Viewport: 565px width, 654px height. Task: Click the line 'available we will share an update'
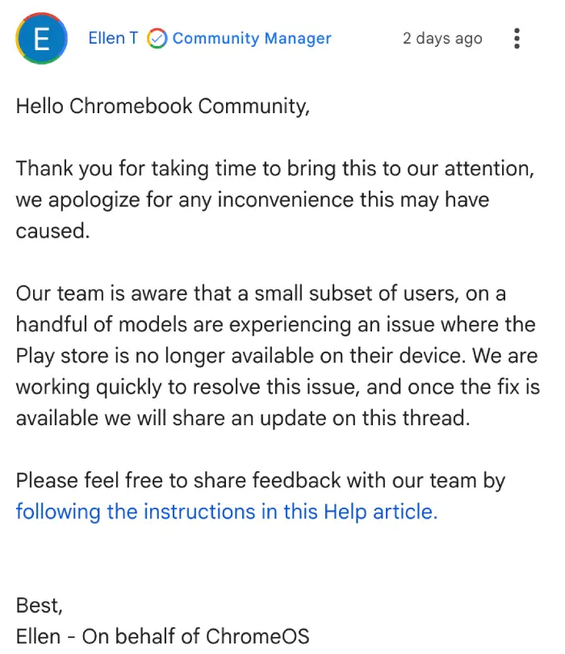click(243, 418)
